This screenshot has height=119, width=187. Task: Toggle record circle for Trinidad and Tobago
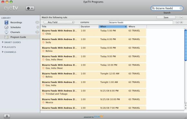pyautogui.click(x=43, y=94)
